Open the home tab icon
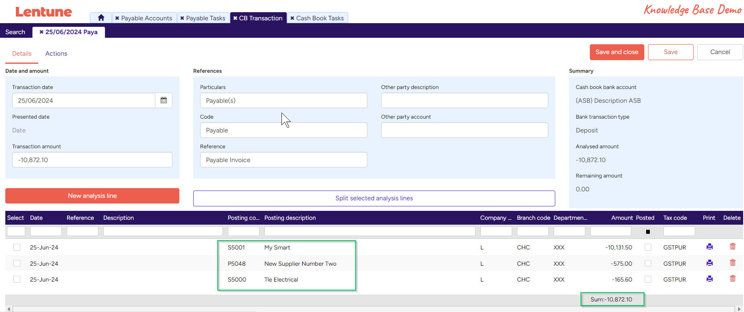 (x=101, y=18)
